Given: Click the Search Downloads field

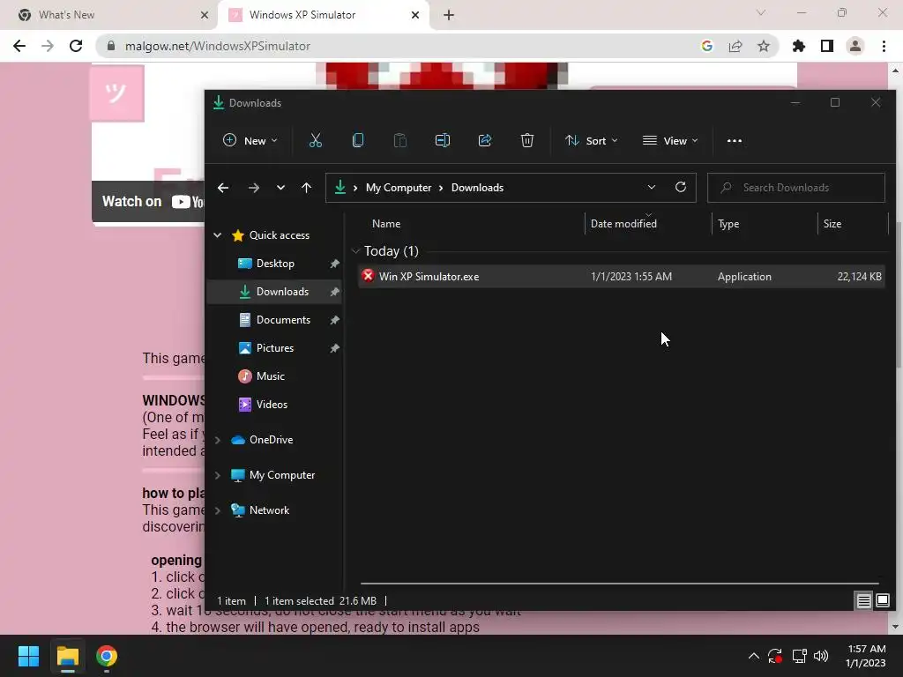Looking at the screenshot, I should tap(796, 188).
